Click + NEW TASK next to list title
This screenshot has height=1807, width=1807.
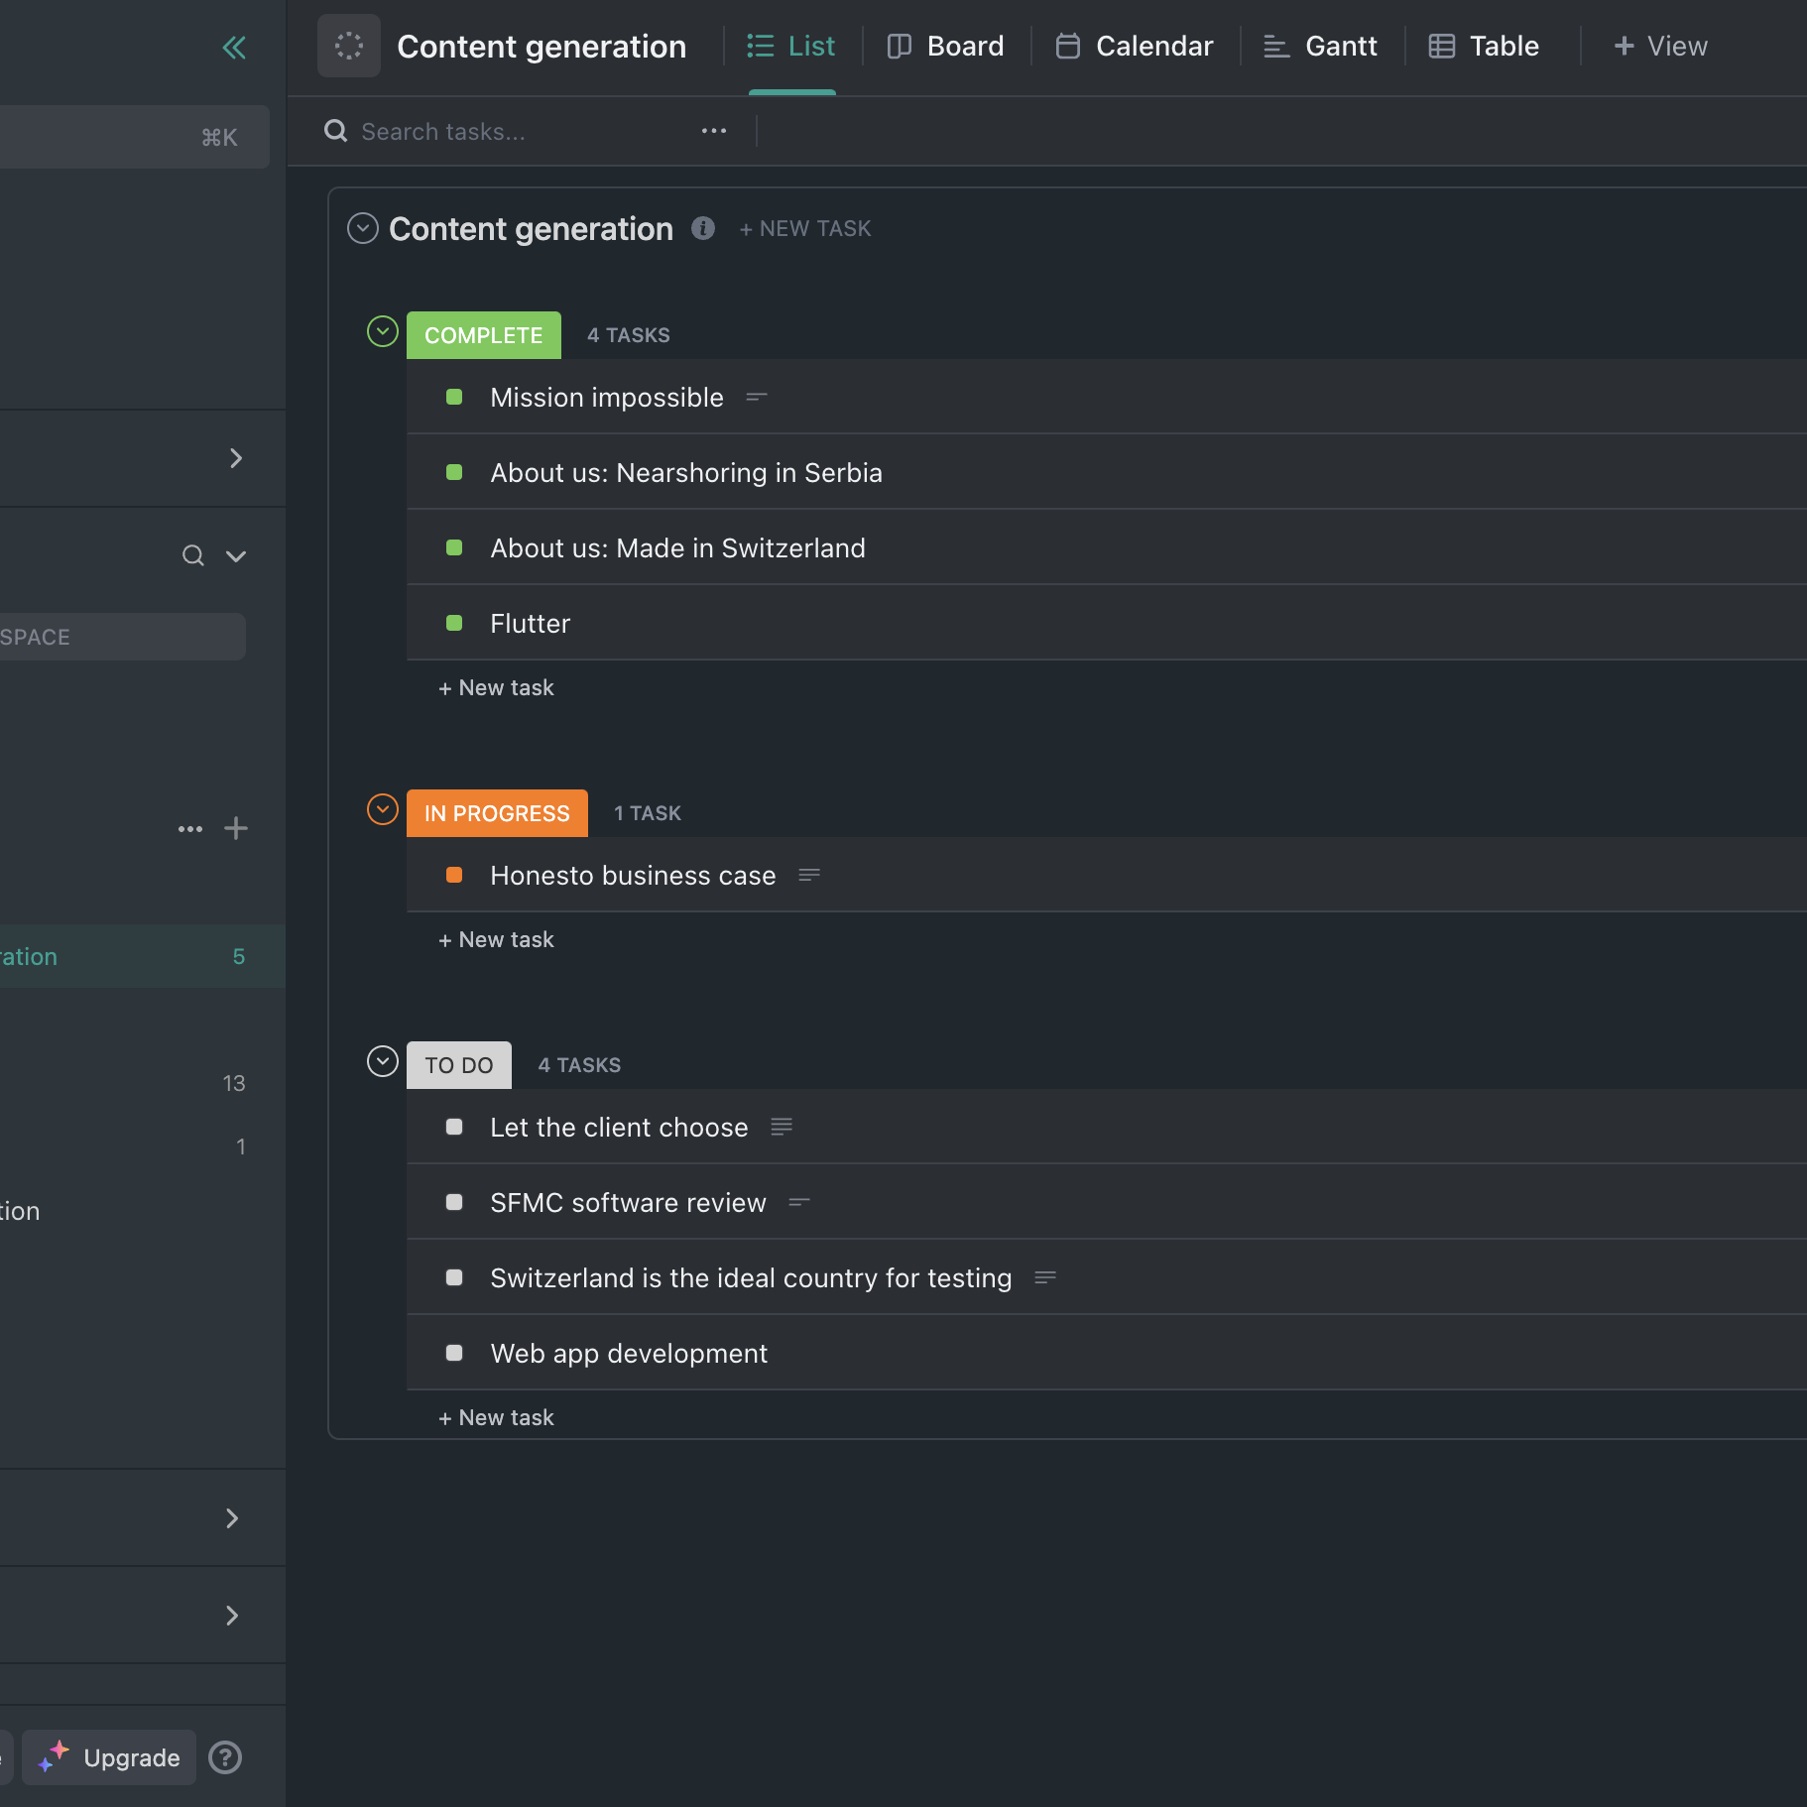click(805, 229)
